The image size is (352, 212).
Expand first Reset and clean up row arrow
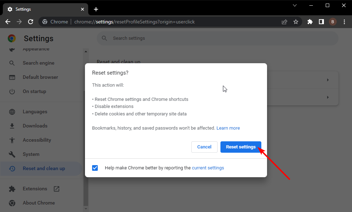point(327,80)
